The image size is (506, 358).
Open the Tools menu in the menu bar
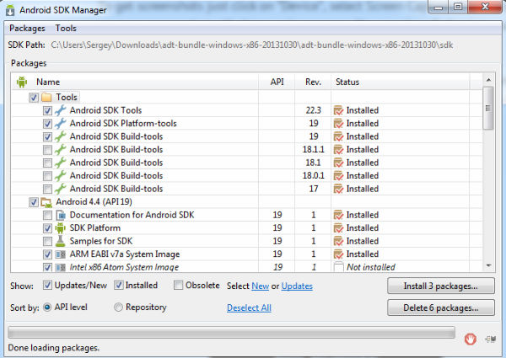coord(66,28)
